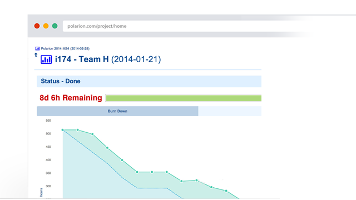This screenshot has width=356, height=200.
Task: Click the Status - Done header bar
Action: click(x=149, y=81)
